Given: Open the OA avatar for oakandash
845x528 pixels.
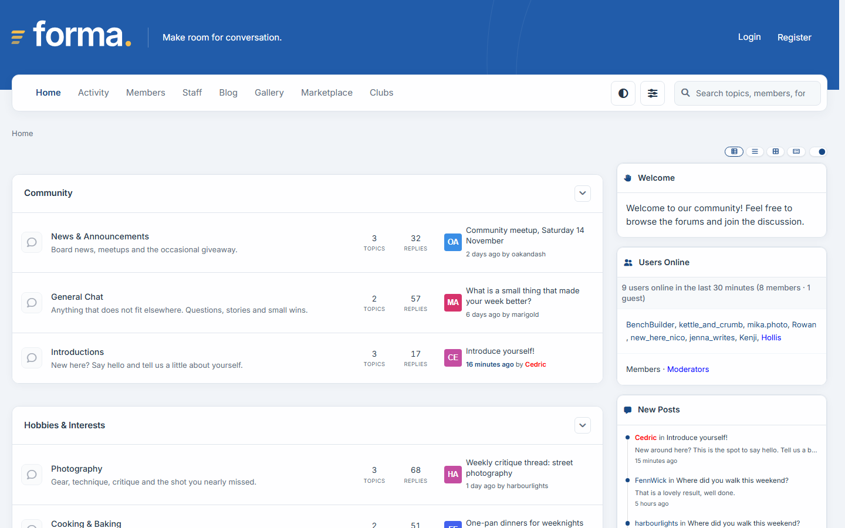Looking at the screenshot, I should (453, 242).
